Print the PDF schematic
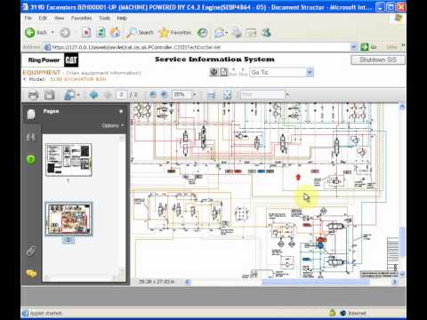 (x=33, y=95)
